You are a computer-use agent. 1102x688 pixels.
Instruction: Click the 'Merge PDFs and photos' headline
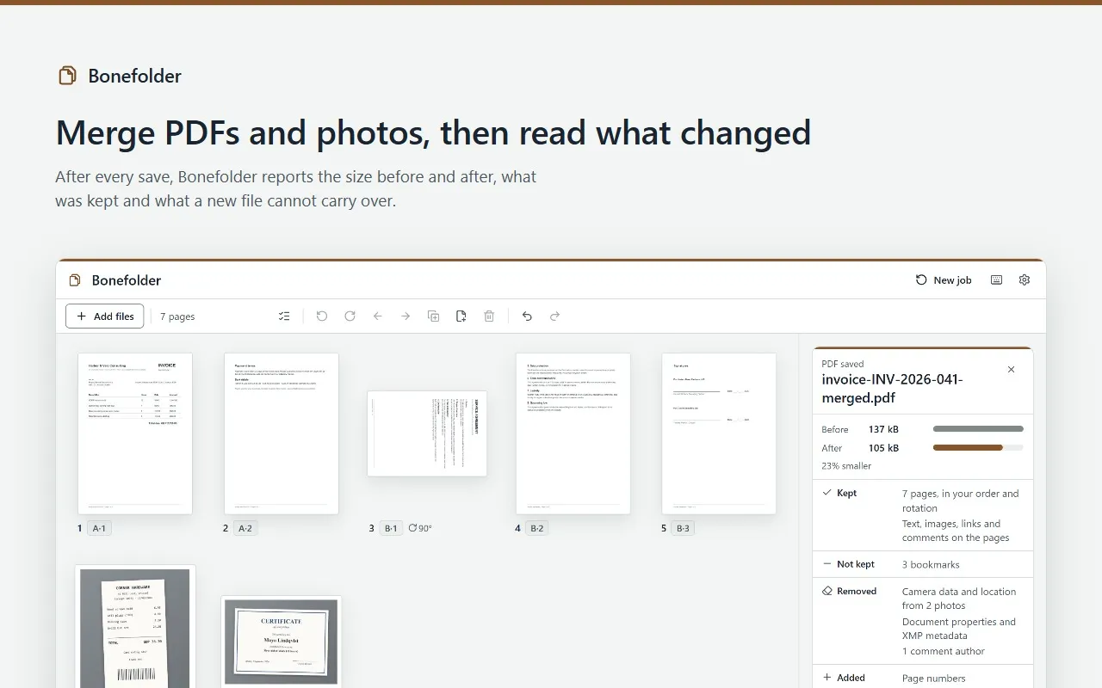click(433, 133)
